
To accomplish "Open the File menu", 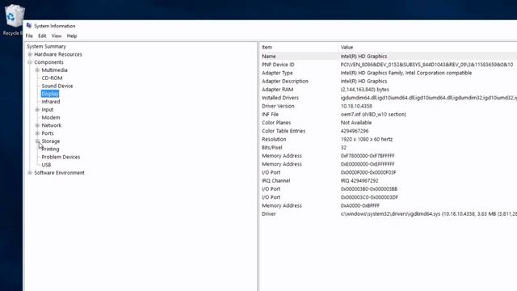I will click(x=29, y=36).
